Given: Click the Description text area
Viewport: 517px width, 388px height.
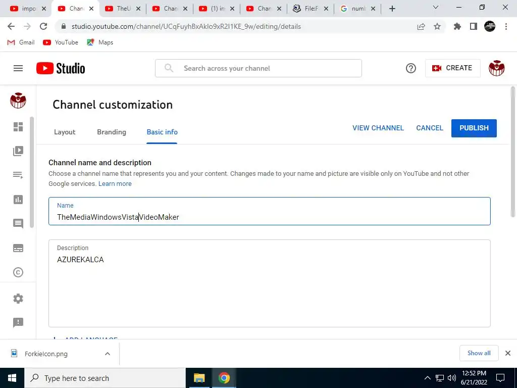Looking at the screenshot, I should (270, 283).
